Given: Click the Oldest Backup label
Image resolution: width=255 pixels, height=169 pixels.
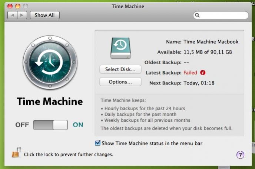Looking at the screenshot, I should coord(163,62).
